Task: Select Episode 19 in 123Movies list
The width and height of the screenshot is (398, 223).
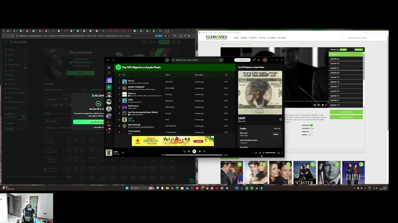Action: (x=345, y=77)
